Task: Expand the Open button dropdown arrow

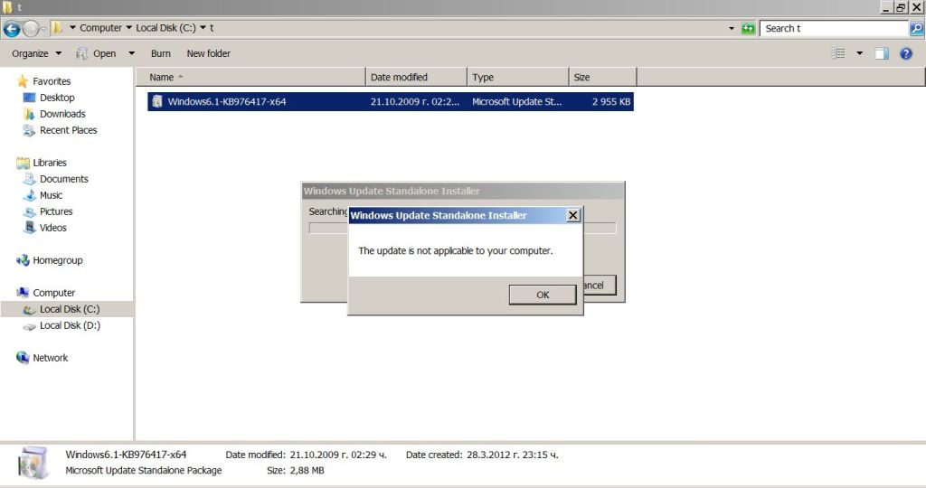Action: click(x=131, y=53)
